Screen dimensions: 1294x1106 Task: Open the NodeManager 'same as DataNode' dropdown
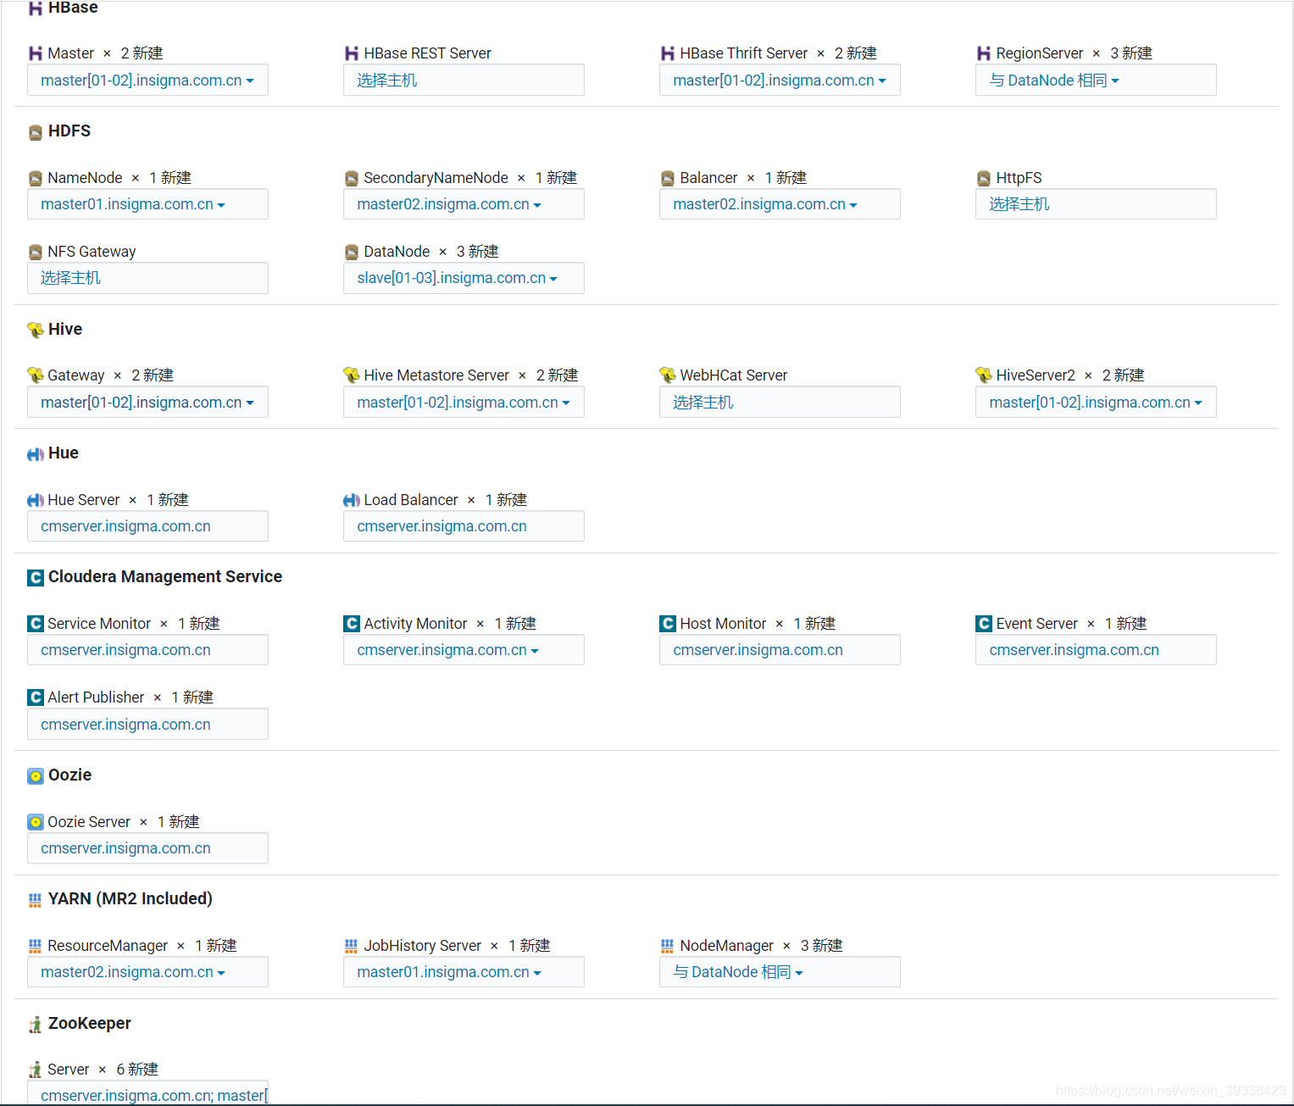(780, 972)
